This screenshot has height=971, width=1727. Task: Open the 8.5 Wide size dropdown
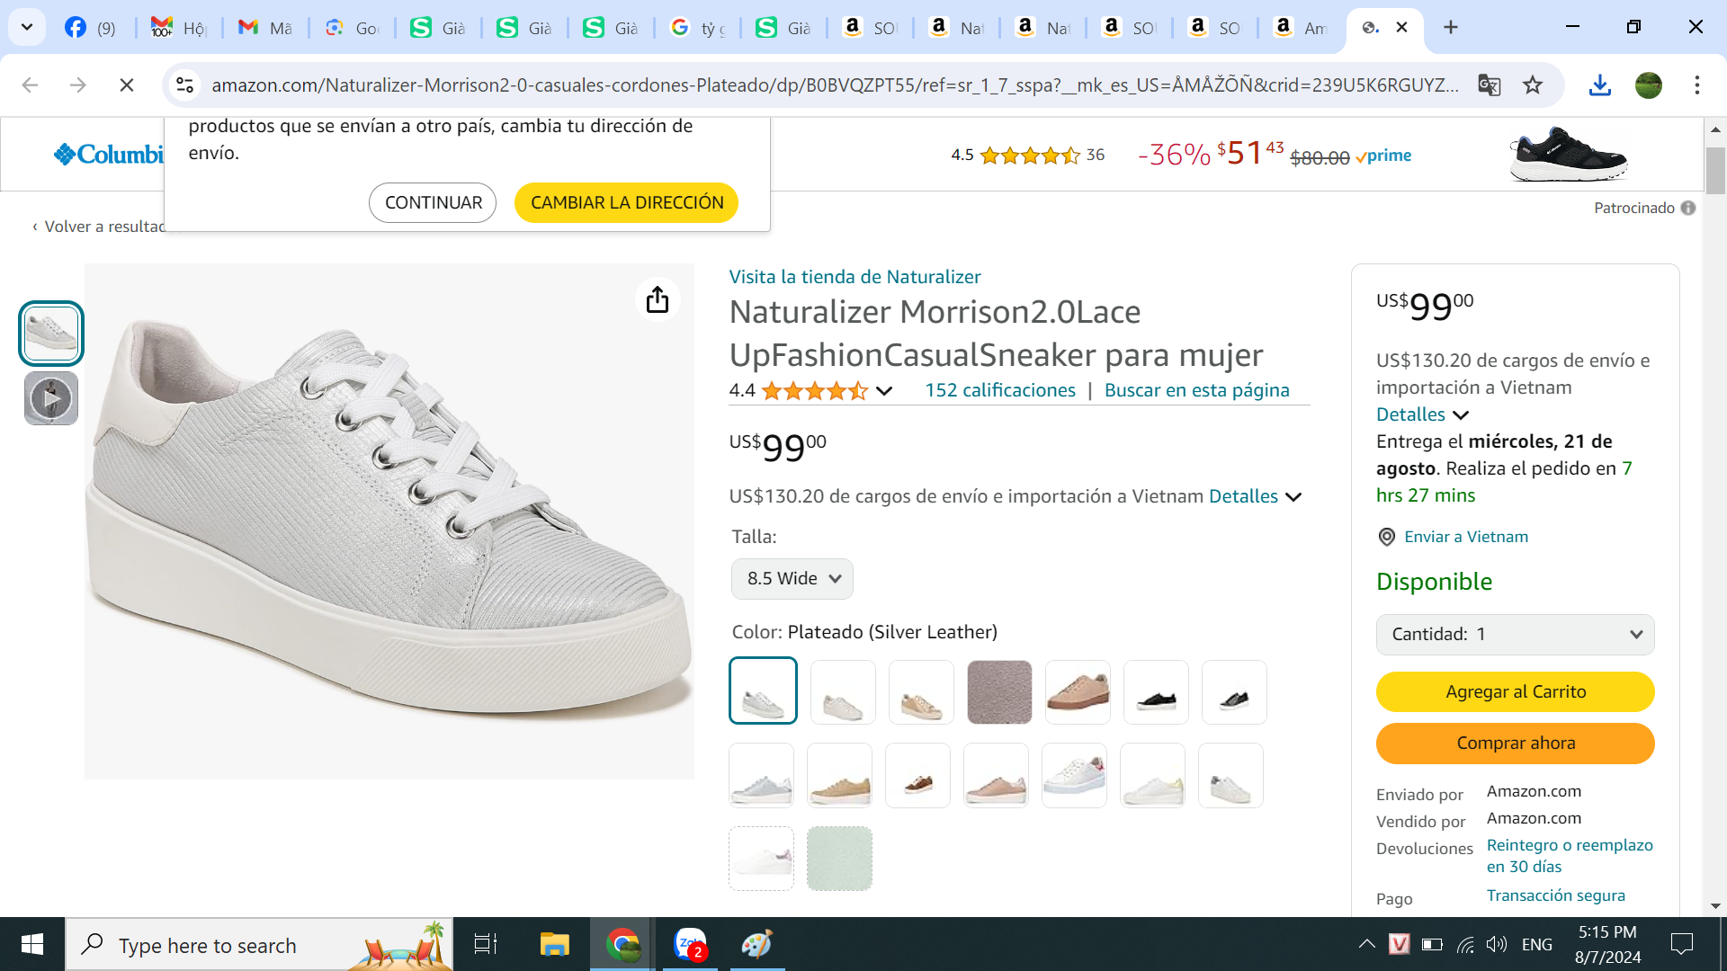(x=792, y=578)
